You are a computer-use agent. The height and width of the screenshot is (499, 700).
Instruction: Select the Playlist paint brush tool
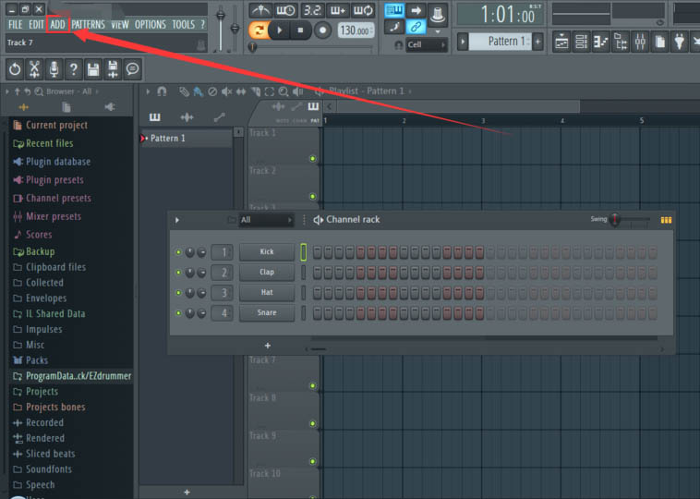(199, 91)
